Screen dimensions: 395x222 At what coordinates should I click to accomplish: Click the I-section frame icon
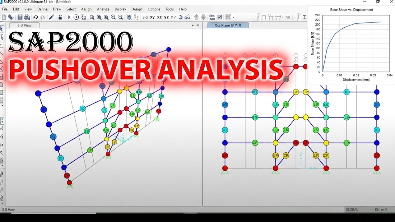[x=304, y=17]
